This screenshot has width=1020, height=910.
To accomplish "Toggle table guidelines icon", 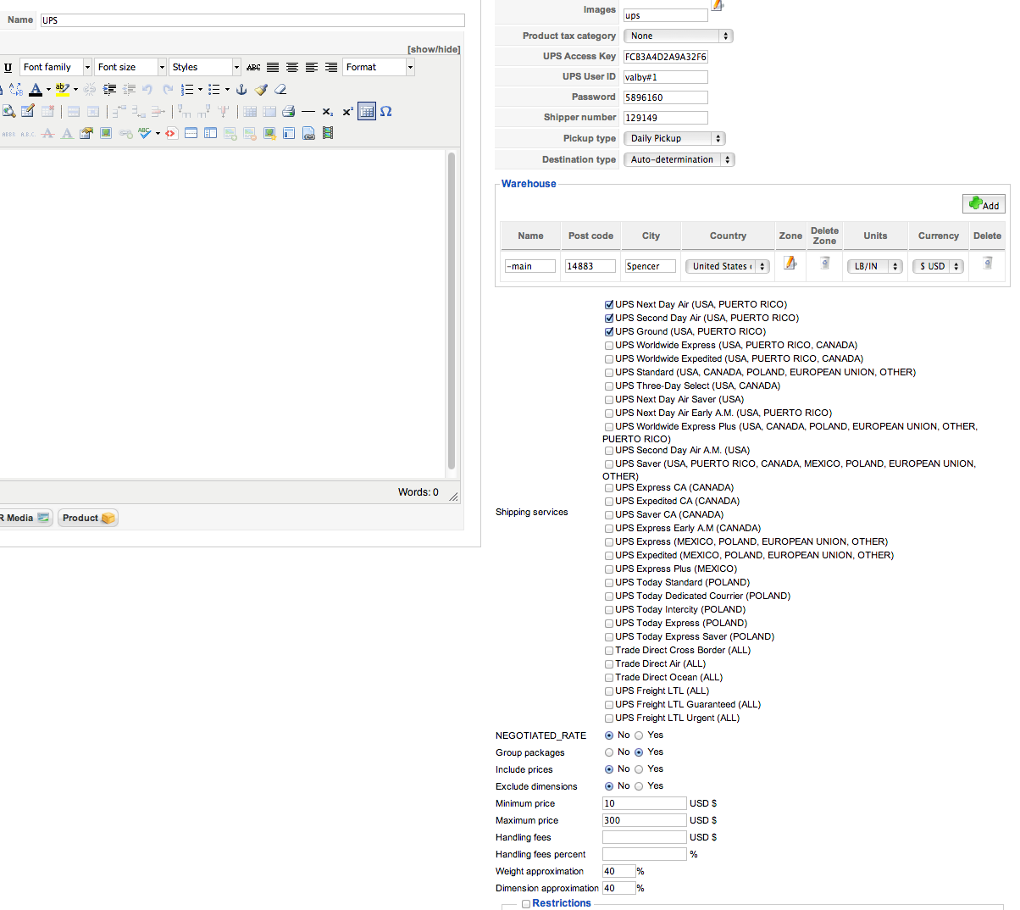I will pyautogui.click(x=367, y=111).
